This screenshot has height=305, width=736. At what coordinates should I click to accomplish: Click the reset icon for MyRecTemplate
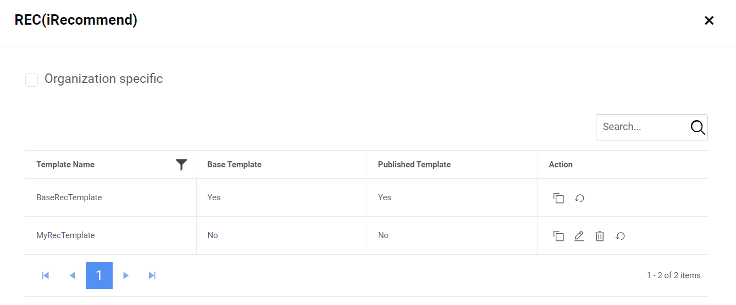point(621,236)
